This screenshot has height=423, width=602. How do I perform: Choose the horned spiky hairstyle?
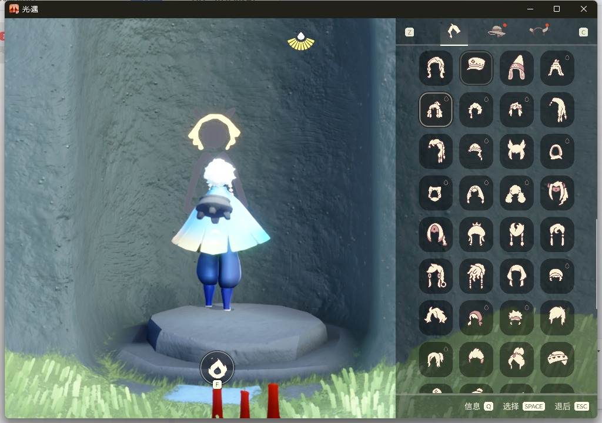pyautogui.click(x=516, y=151)
